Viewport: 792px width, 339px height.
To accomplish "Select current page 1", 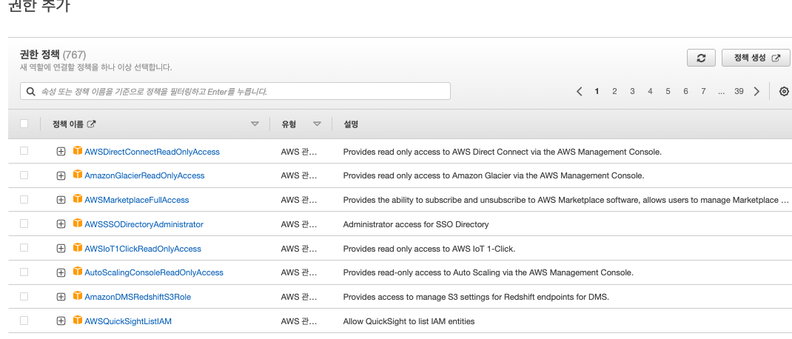I will 597,92.
